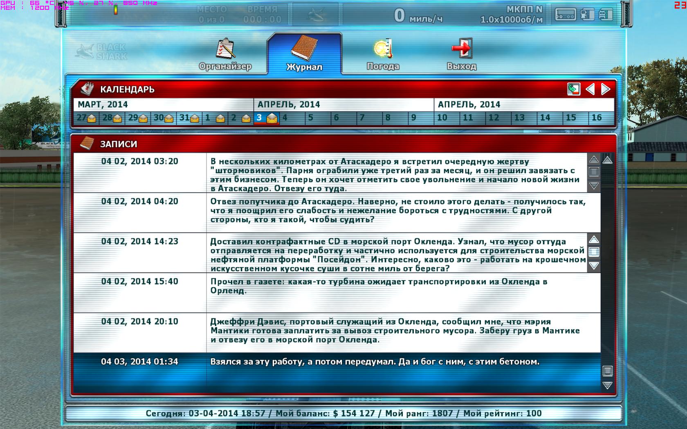
Task: Select the journal entry dated 04 02, 2014 14:23
Action: (330, 253)
